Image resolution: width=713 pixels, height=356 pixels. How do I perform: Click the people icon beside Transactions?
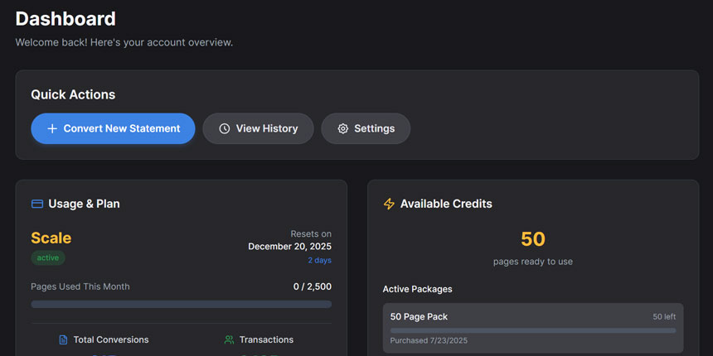tap(229, 339)
